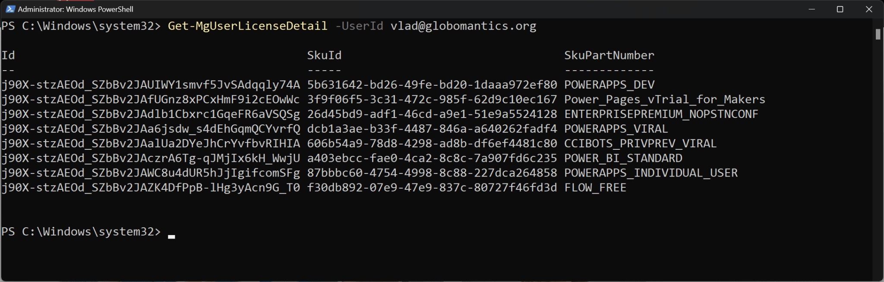Click the vertical scrollbar thumb

[x=878, y=34]
